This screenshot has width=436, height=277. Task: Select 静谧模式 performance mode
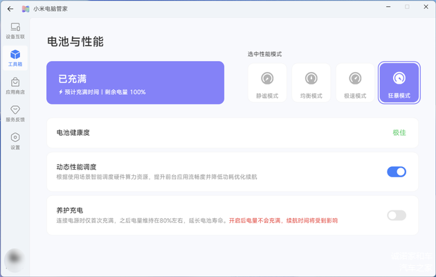click(x=267, y=82)
